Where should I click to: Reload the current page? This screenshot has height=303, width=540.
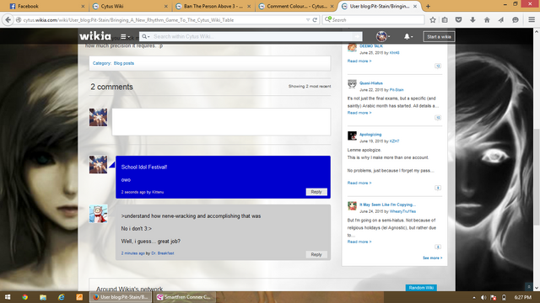(315, 20)
